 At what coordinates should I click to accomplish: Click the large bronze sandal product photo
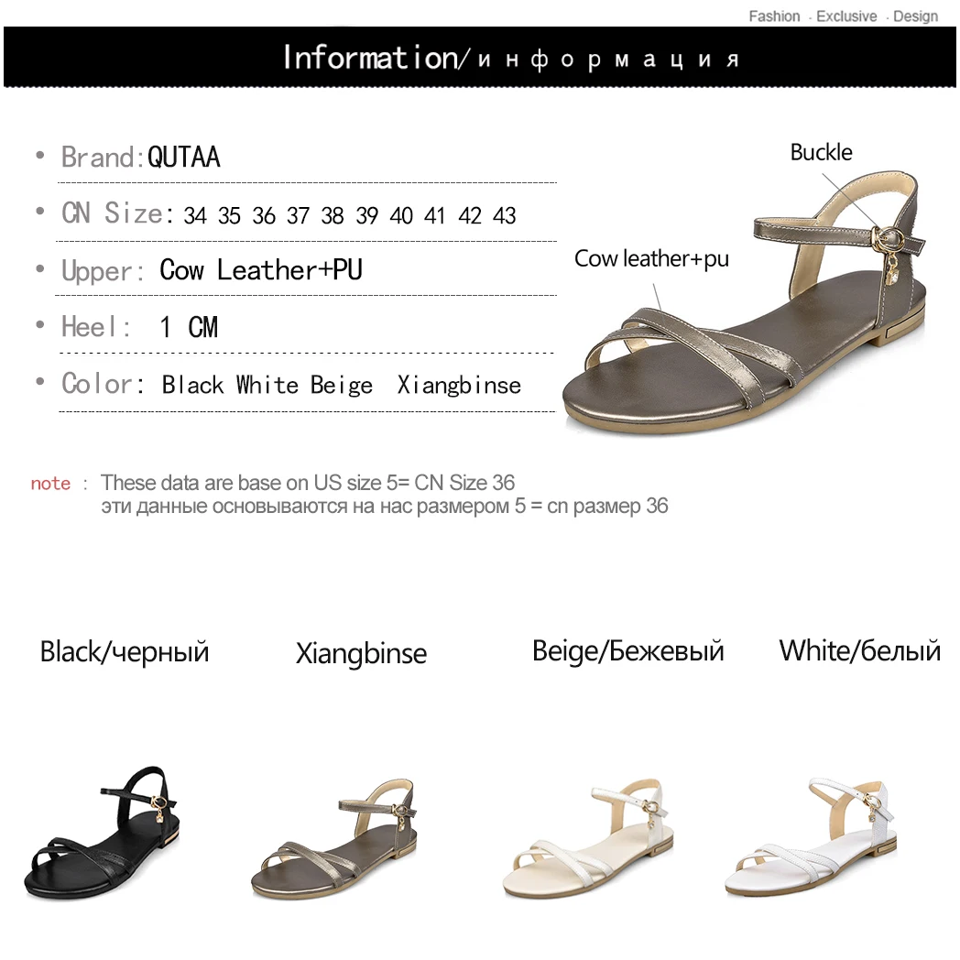point(745,304)
